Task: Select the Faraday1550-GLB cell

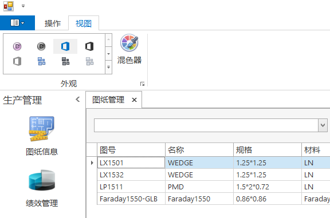Action: pyautogui.click(x=131, y=199)
